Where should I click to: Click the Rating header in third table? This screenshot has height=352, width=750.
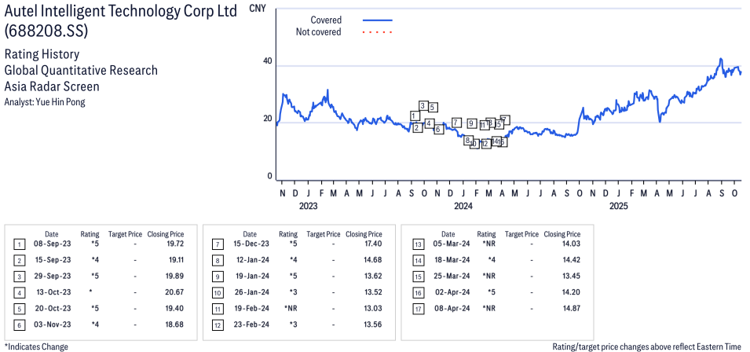click(x=486, y=234)
